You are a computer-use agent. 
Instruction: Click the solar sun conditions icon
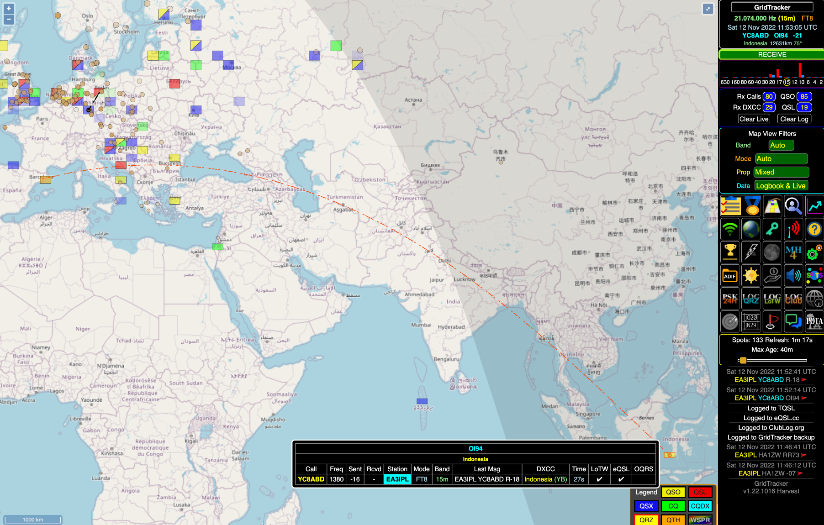[x=751, y=275]
